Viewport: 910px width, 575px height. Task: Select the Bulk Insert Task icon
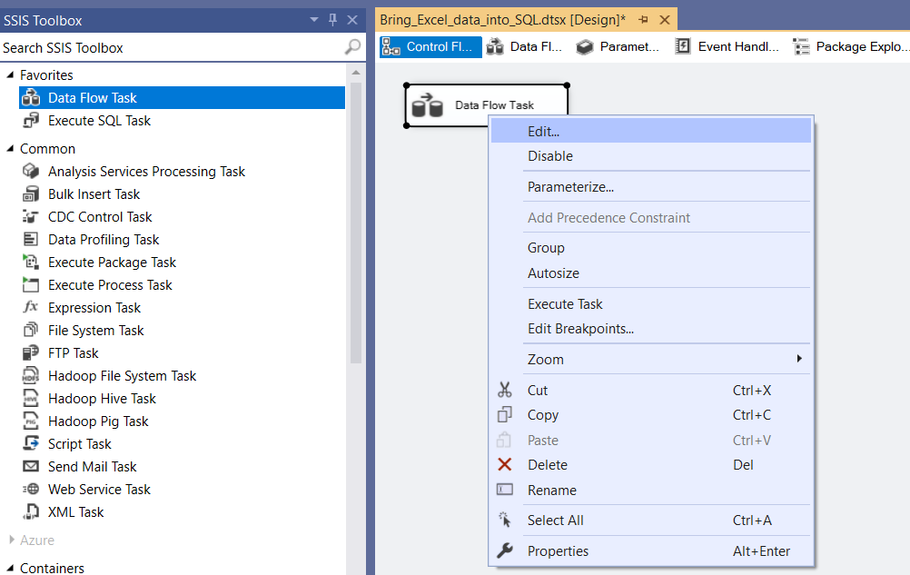31,194
